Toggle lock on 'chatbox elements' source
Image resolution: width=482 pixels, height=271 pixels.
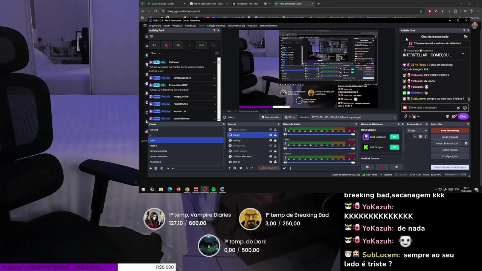point(275,156)
